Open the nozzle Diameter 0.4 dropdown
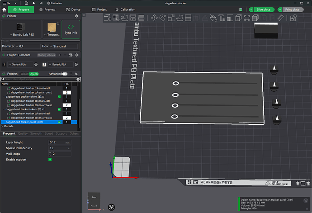 point(28,46)
